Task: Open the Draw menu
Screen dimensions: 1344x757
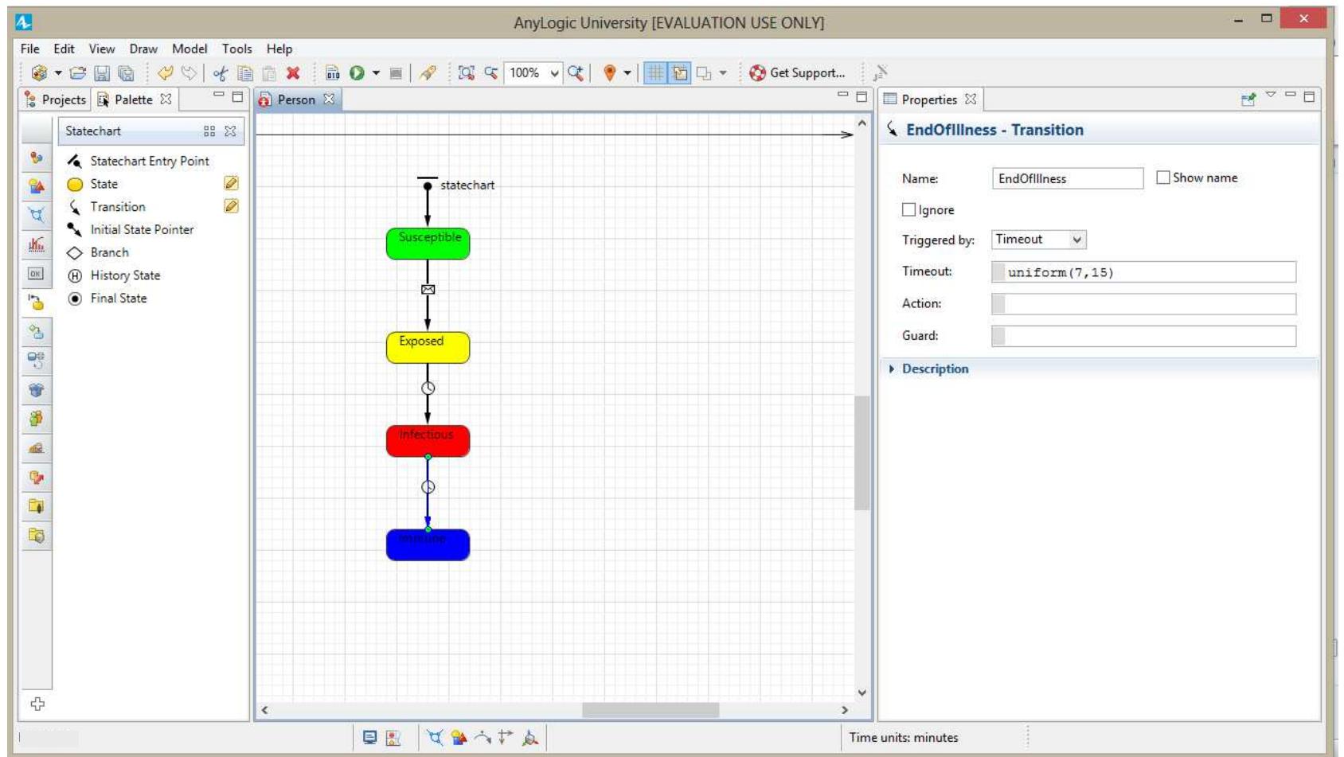Action: 143,49
